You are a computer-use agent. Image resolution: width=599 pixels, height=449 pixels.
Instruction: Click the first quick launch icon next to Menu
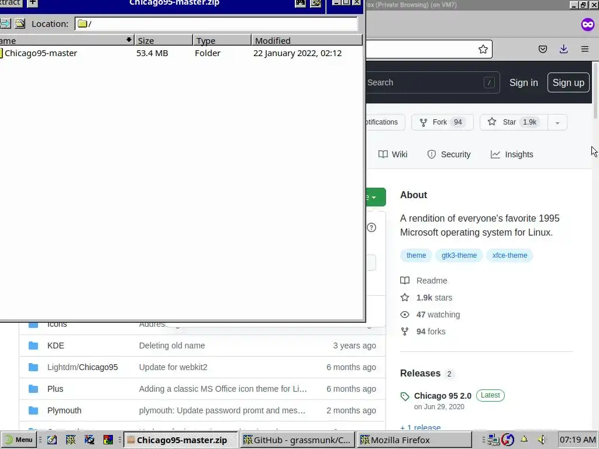[52, 440]
